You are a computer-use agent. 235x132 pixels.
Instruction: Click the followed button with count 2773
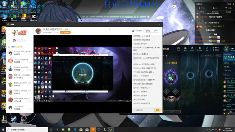[152, 31]
